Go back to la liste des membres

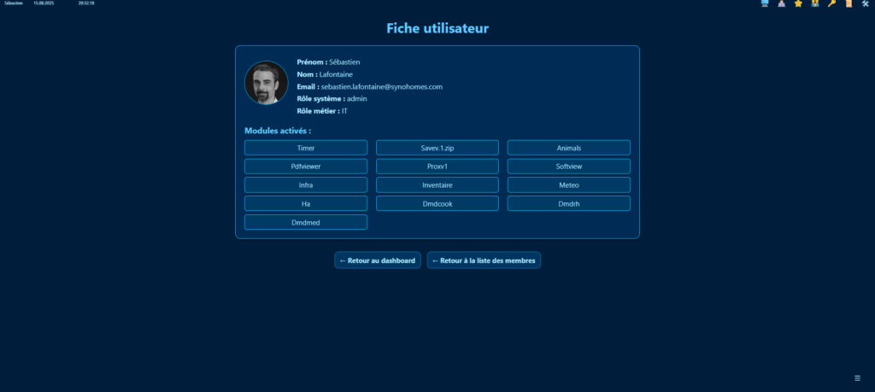(484, 260)
